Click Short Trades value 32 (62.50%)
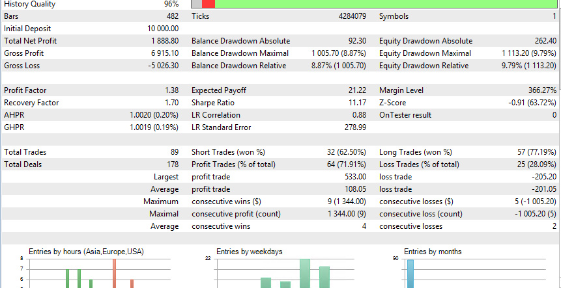Image resolution: width=561 pixels, height=288 pixels. point(347,152)
